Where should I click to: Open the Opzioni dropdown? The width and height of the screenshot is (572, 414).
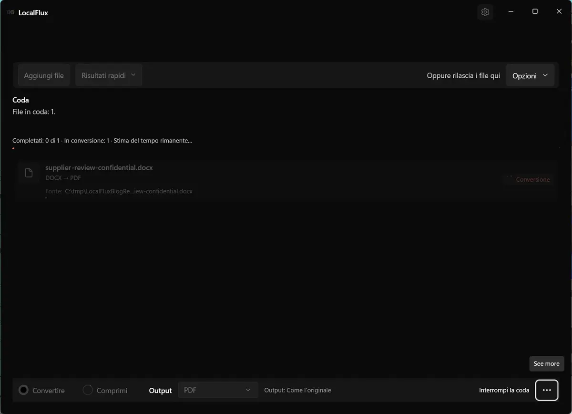coord(530,75)
